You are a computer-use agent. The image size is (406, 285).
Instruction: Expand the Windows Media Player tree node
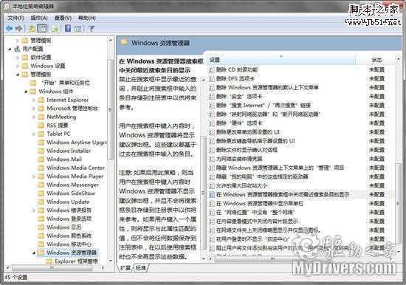(x=34, y=176)
